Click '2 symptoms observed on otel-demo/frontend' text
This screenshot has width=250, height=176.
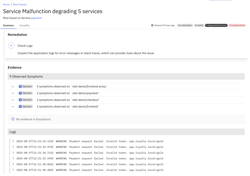tap(68, 107)
